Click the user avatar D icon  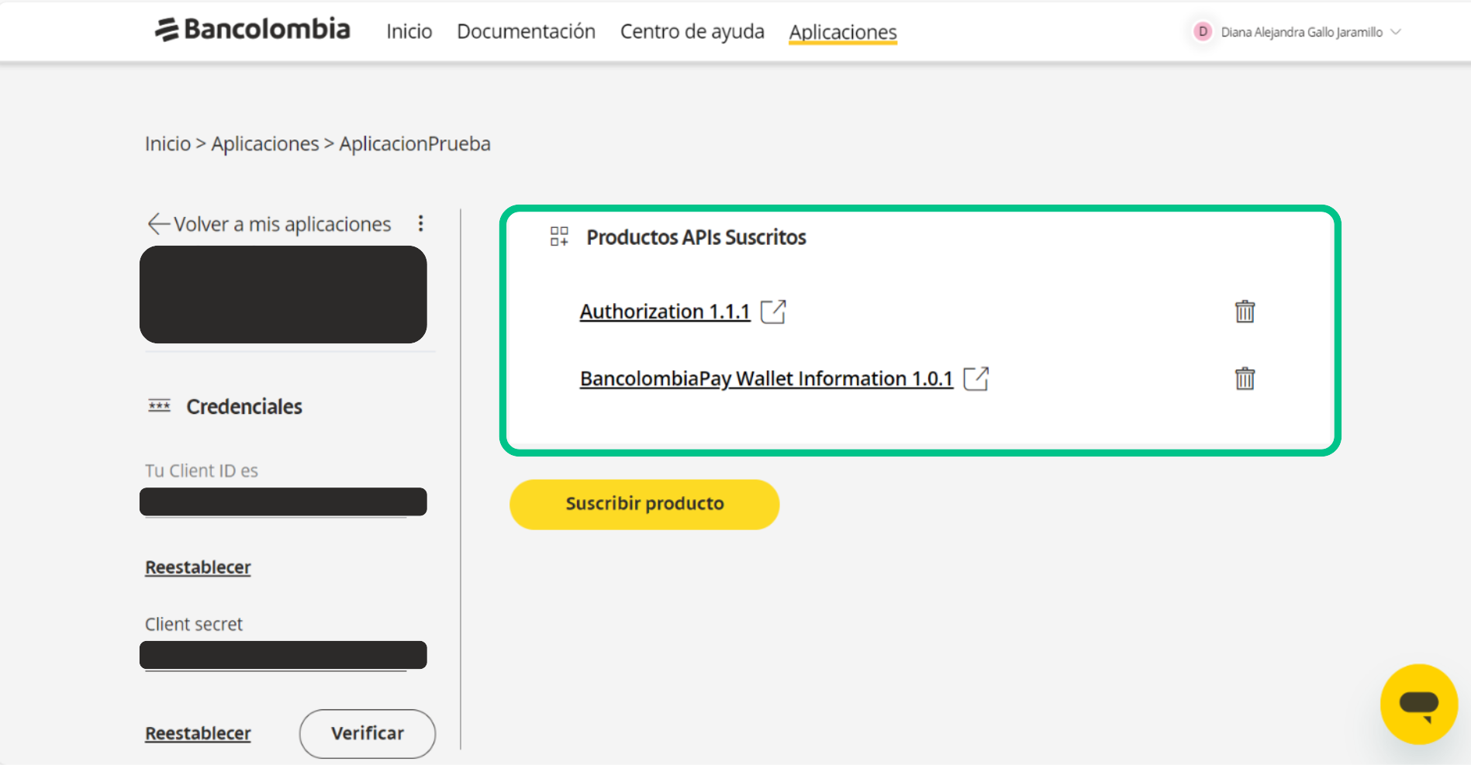pyautogui.click(x=1202, y=32)
